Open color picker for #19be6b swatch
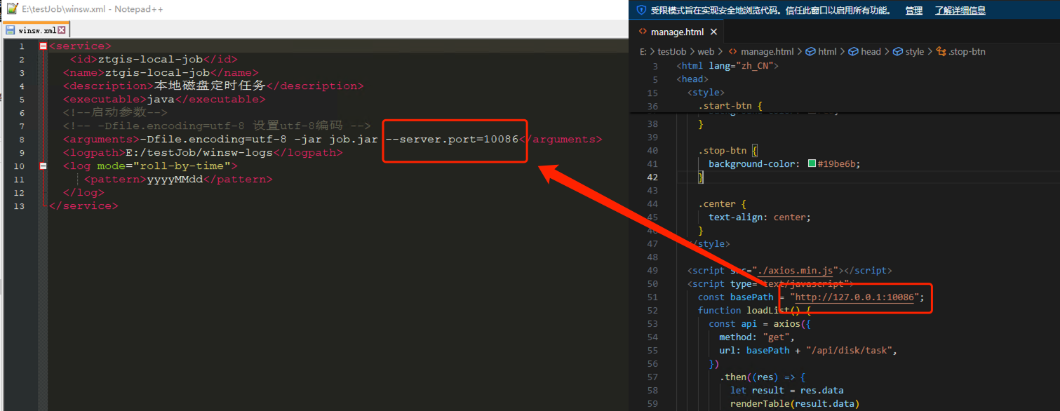The image size is (1060, 411). point(812,164)
